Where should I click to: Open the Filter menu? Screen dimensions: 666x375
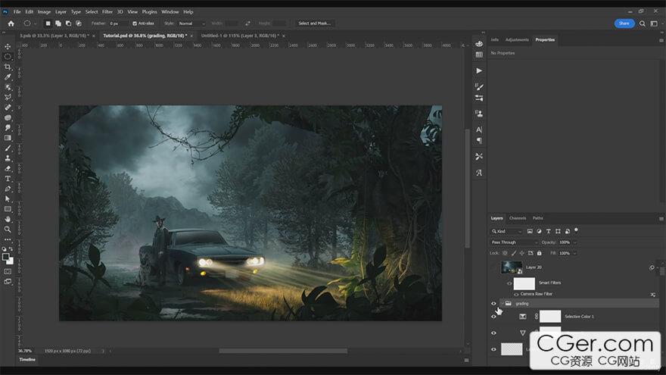coord(107,12)
